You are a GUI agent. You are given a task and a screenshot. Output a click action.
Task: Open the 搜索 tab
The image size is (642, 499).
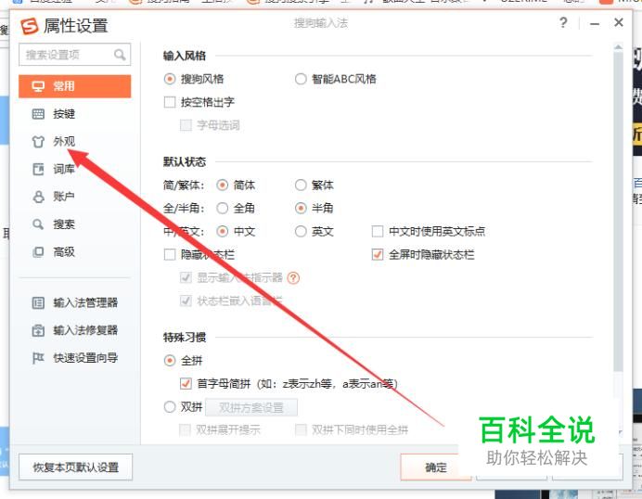pyautogui.click(x=75, y=224)
